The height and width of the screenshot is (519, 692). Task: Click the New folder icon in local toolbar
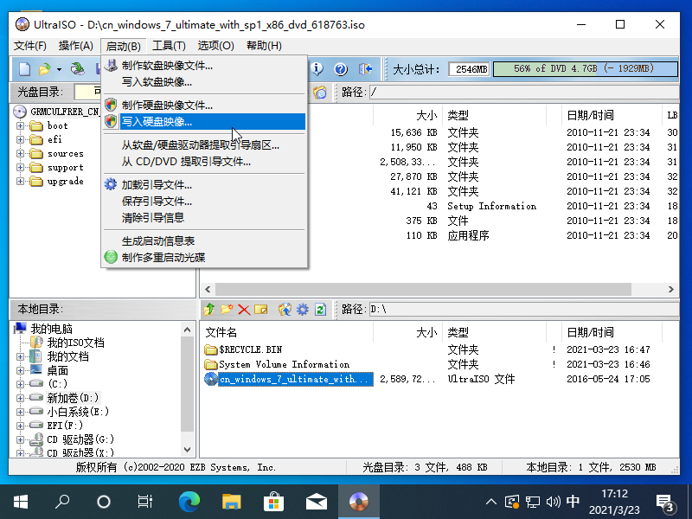[x=227, y=309]
